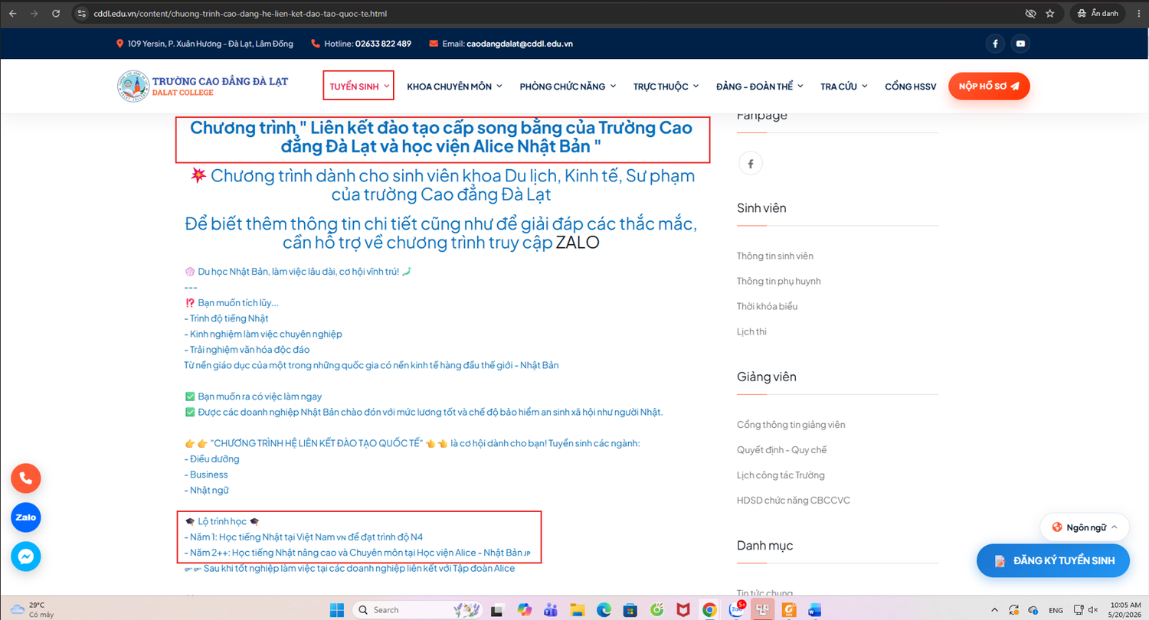Open the YouTube icon in top header
This screenshot has height=620, width=1149.
click(1020, 44)
